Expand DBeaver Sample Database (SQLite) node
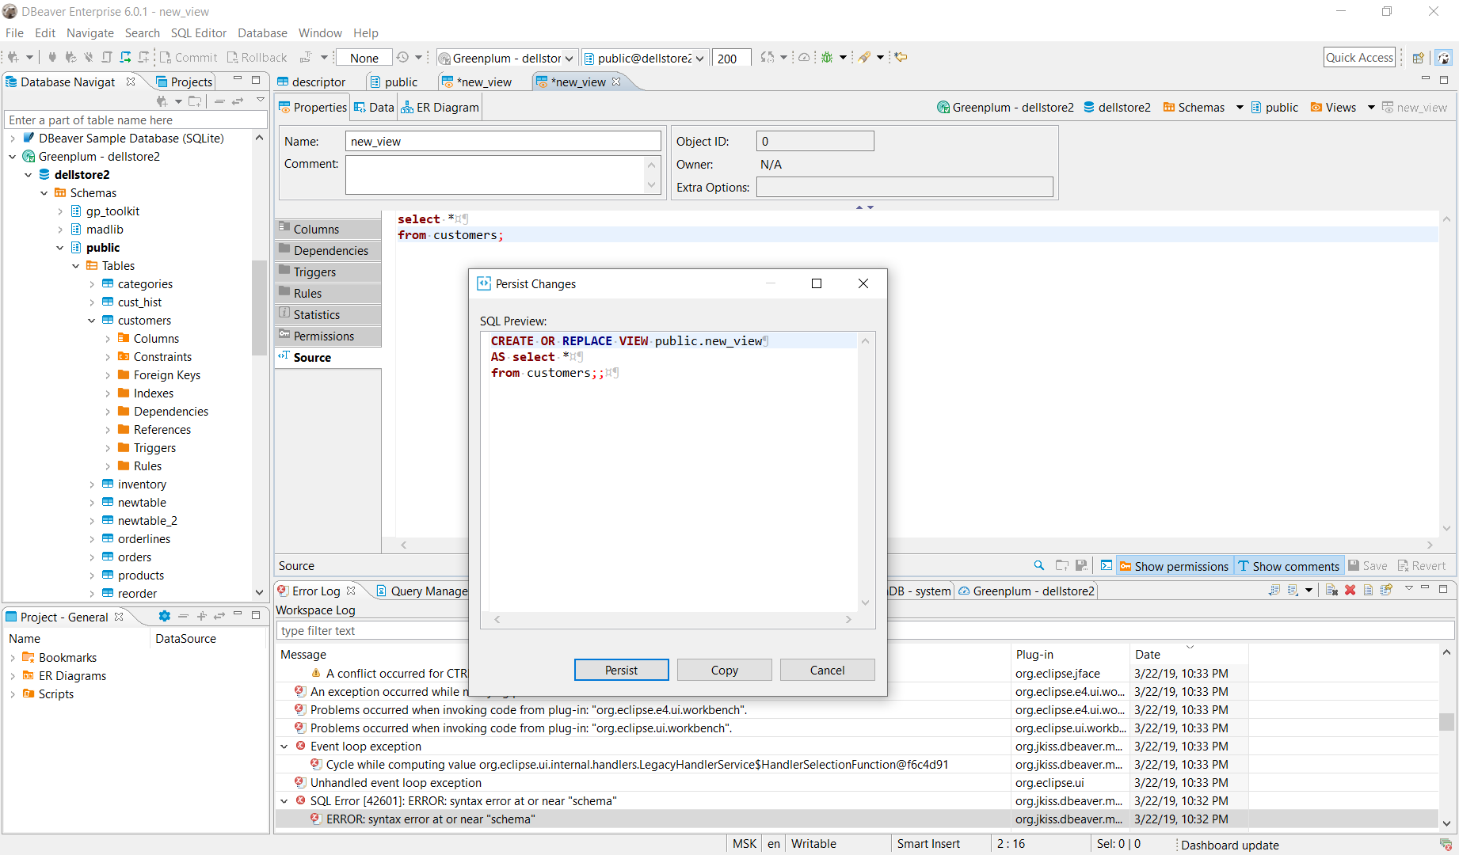The height and width of the screenshot is (855, 1459). (13, 139)
